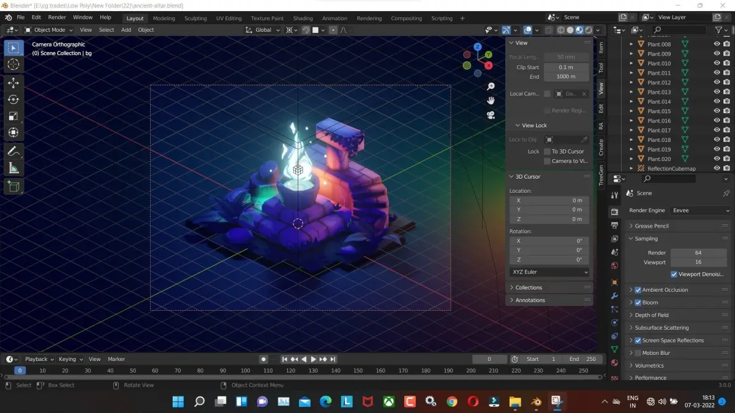Switch to material preview shading

click(x=579, y=30)
